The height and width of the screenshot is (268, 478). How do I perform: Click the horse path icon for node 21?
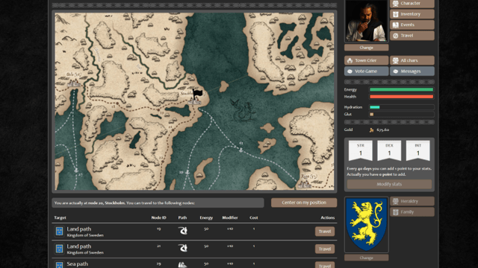(182, 248)
